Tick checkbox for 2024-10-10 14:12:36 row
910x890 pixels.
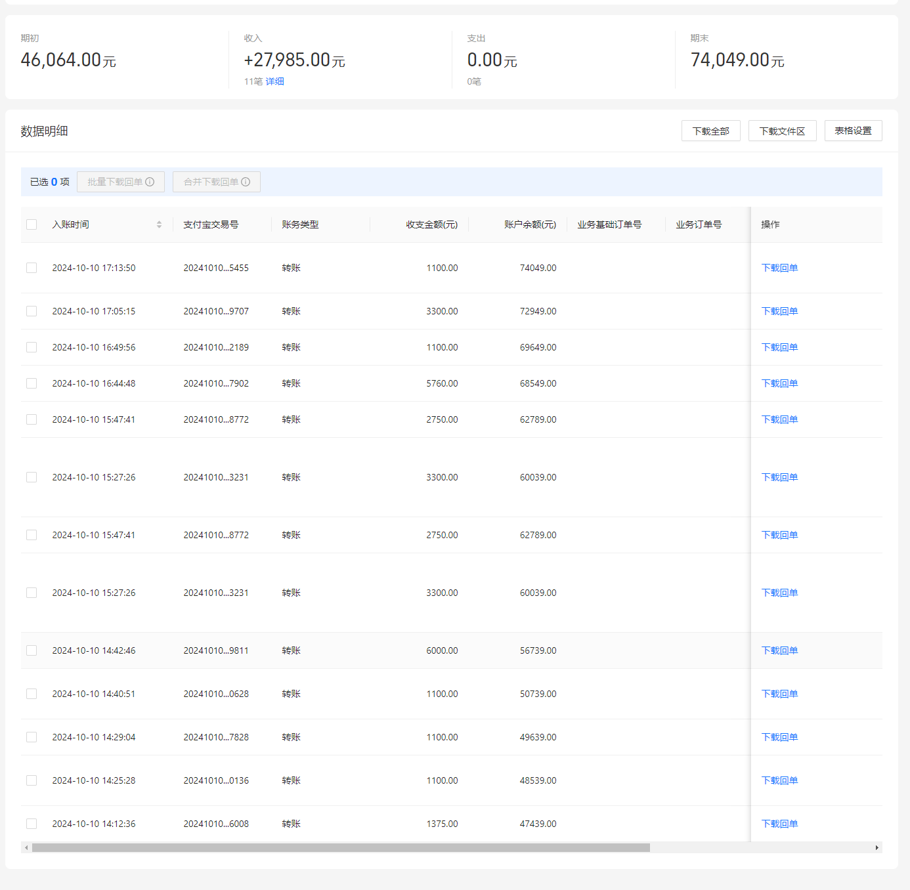[32, 824]
